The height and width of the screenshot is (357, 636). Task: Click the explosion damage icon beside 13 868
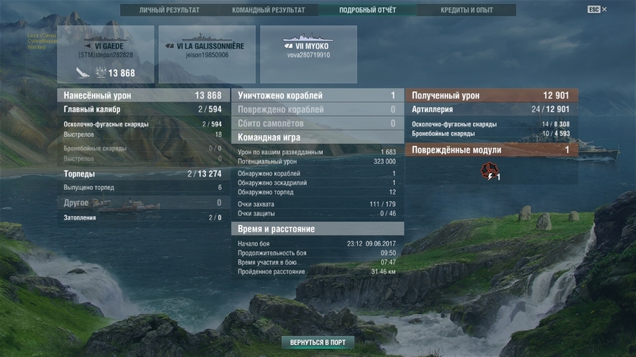(x=101, y=72)
